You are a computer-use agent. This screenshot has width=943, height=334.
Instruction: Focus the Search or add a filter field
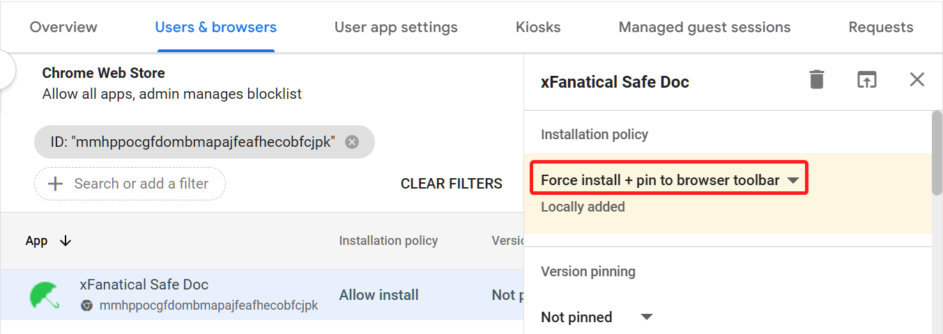click(x=141, y=184)
